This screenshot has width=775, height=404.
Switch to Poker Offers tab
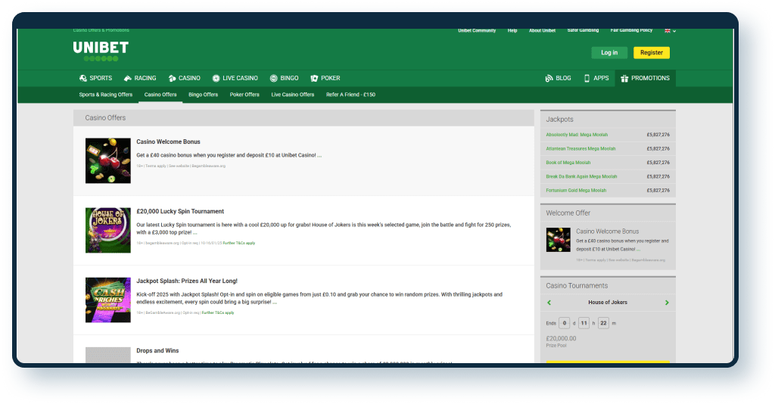[244, 95]
